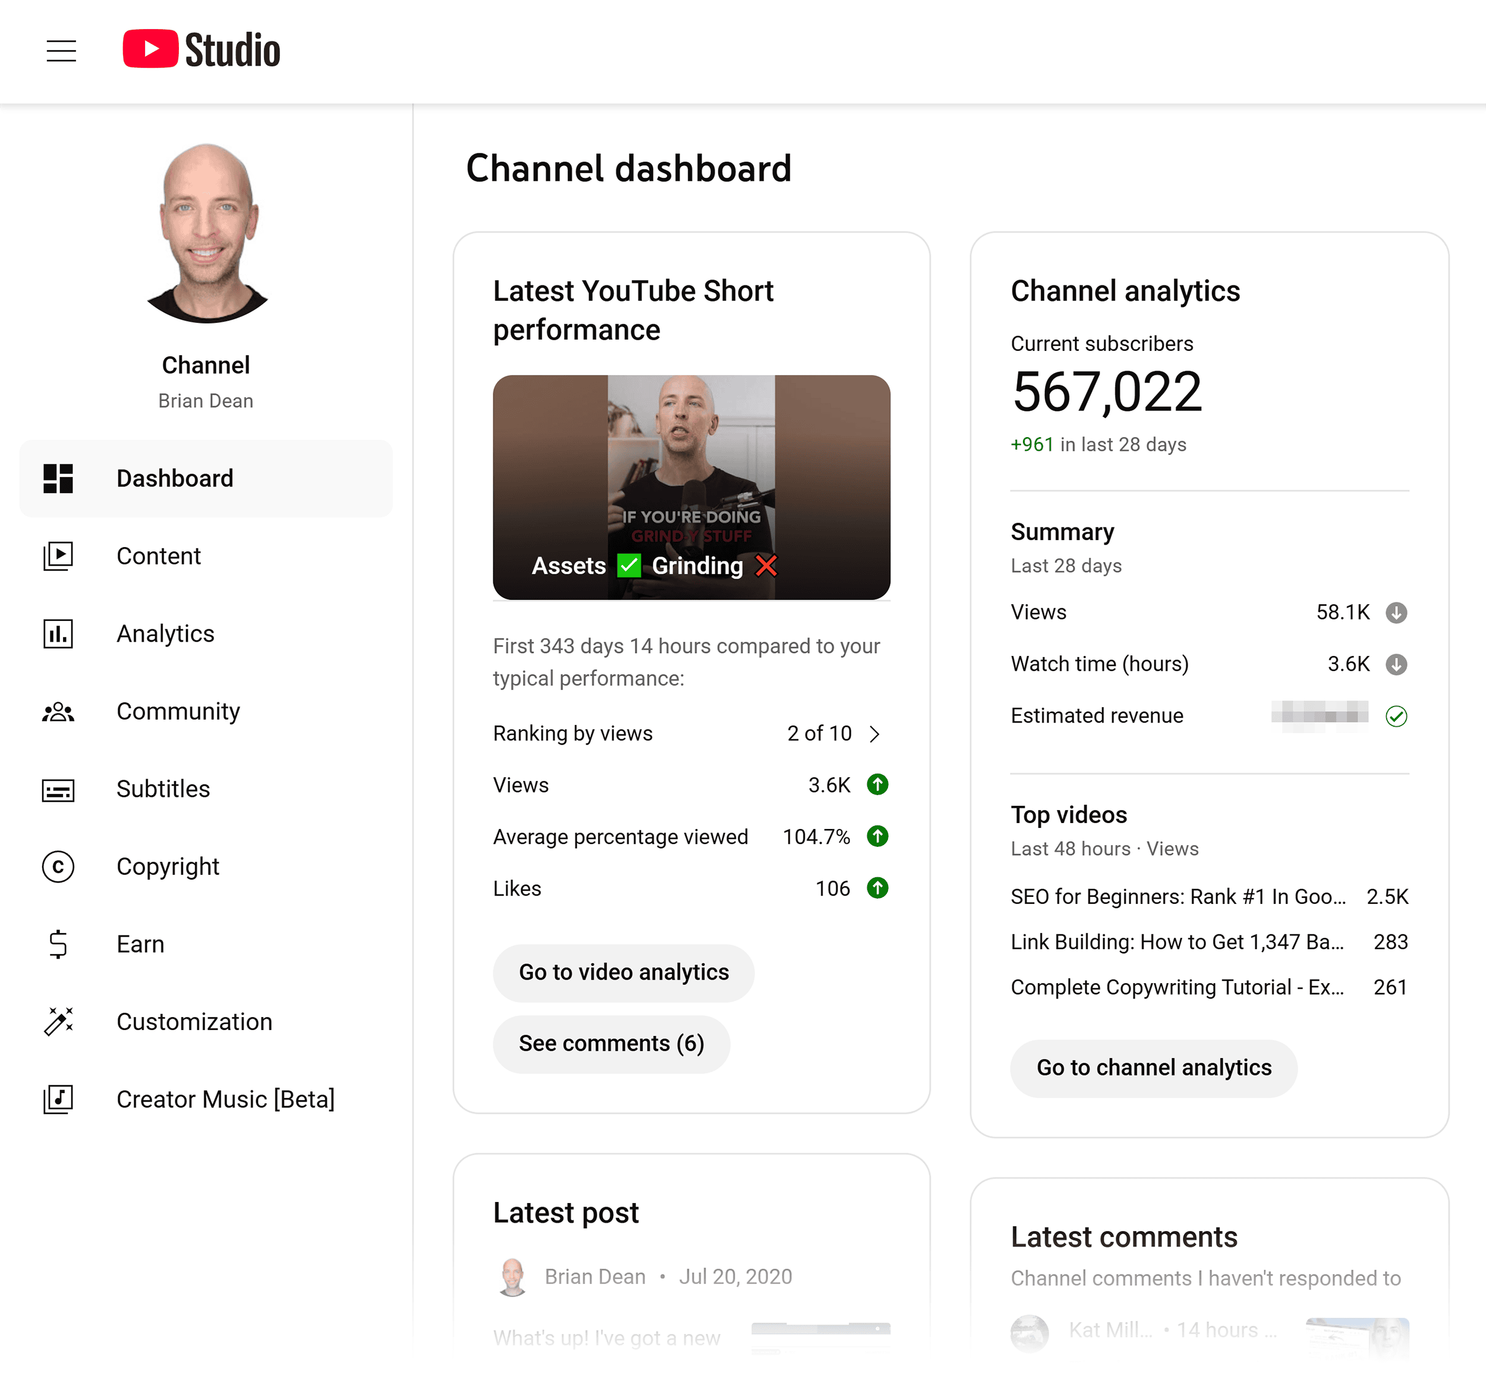Click the Subtitles caption icon
Image resolution: width=1486 pixels, height=1375 pixels.
(58, 789)
